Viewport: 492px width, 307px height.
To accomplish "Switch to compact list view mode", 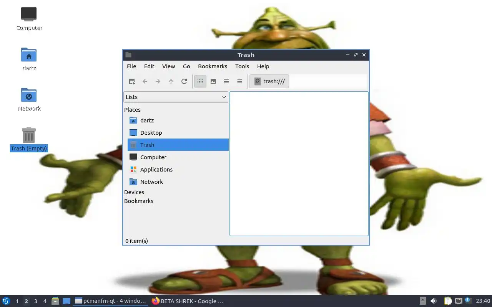I will tap(226, 81).
